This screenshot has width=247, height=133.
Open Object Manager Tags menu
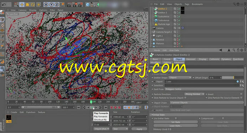pos(187,4)
